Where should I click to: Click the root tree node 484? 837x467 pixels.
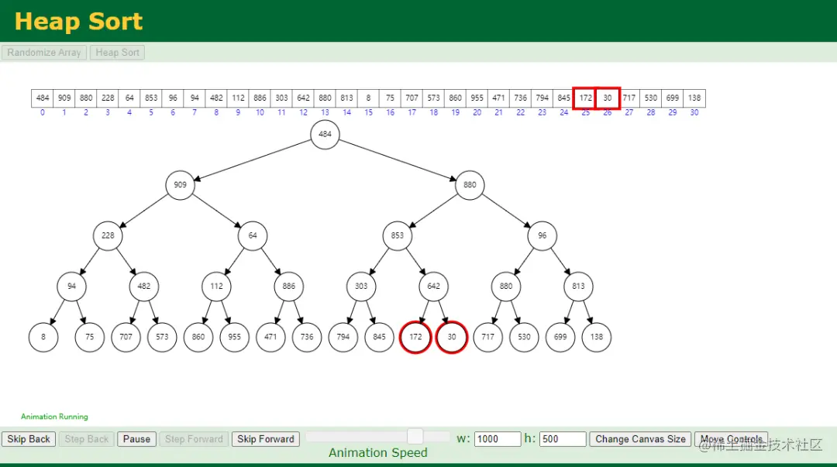click(325, 134)
